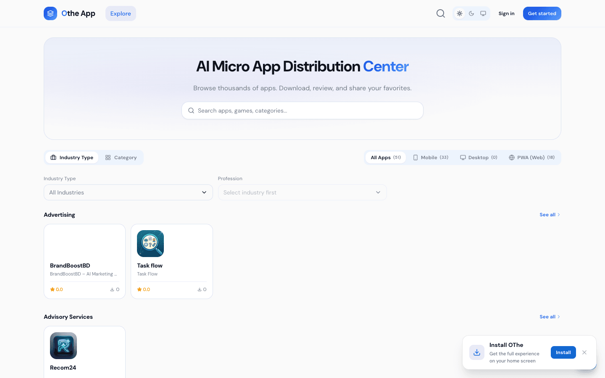
Task: Click the Task flow app icon
Action: pos(150,244)
